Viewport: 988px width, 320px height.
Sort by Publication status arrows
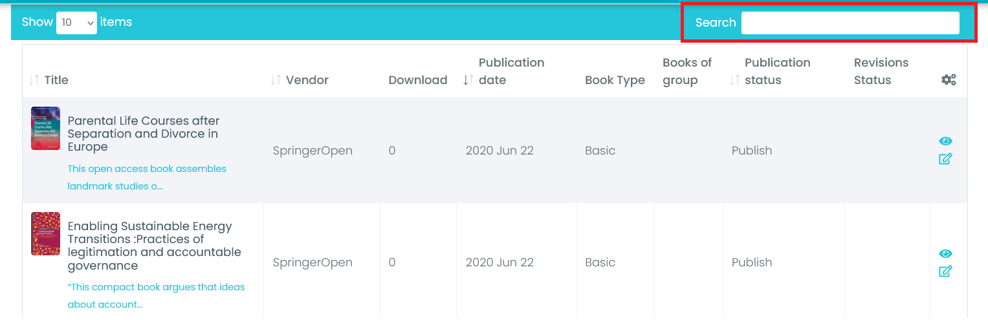pos(734,80)
